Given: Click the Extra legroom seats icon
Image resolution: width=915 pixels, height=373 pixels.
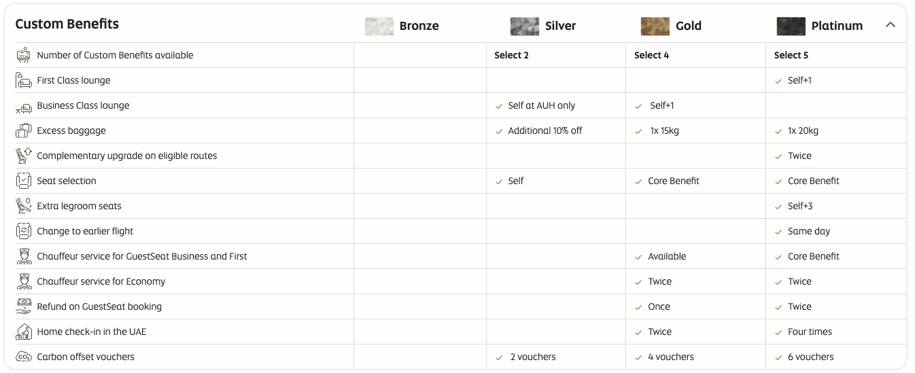Looking at the screenshot, I should point(24,206).
